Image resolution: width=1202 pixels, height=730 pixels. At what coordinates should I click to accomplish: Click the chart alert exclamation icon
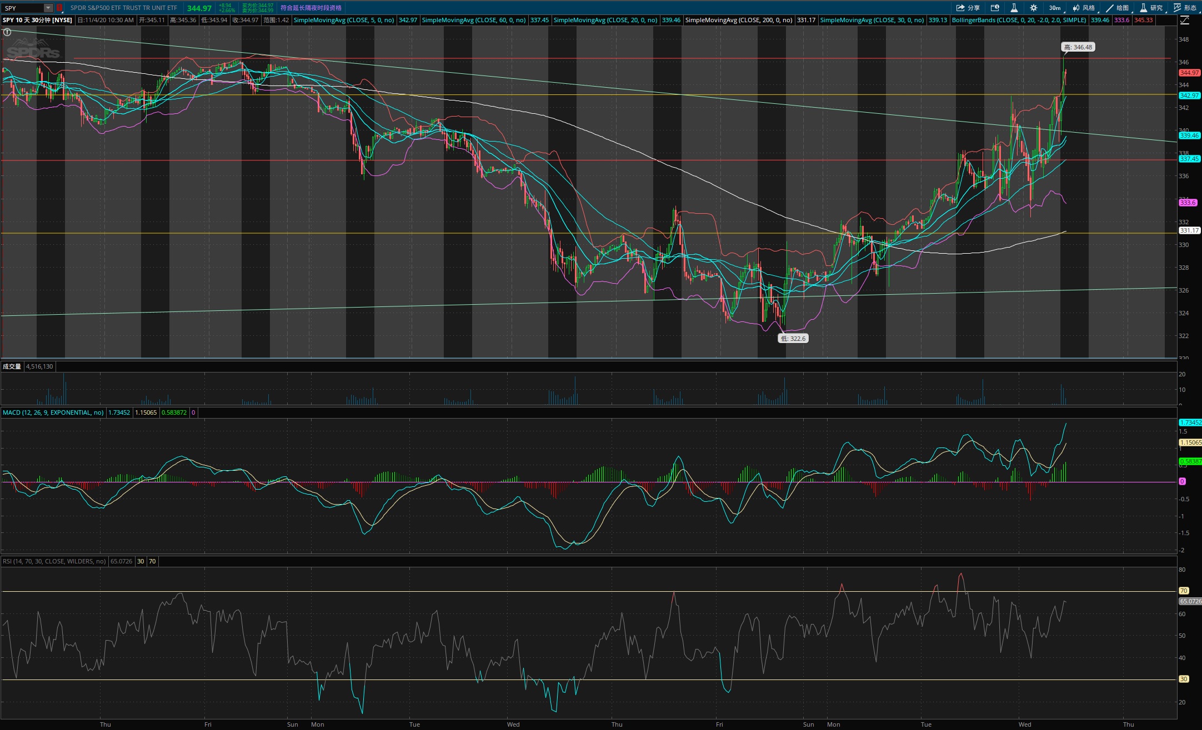(7, 32)
